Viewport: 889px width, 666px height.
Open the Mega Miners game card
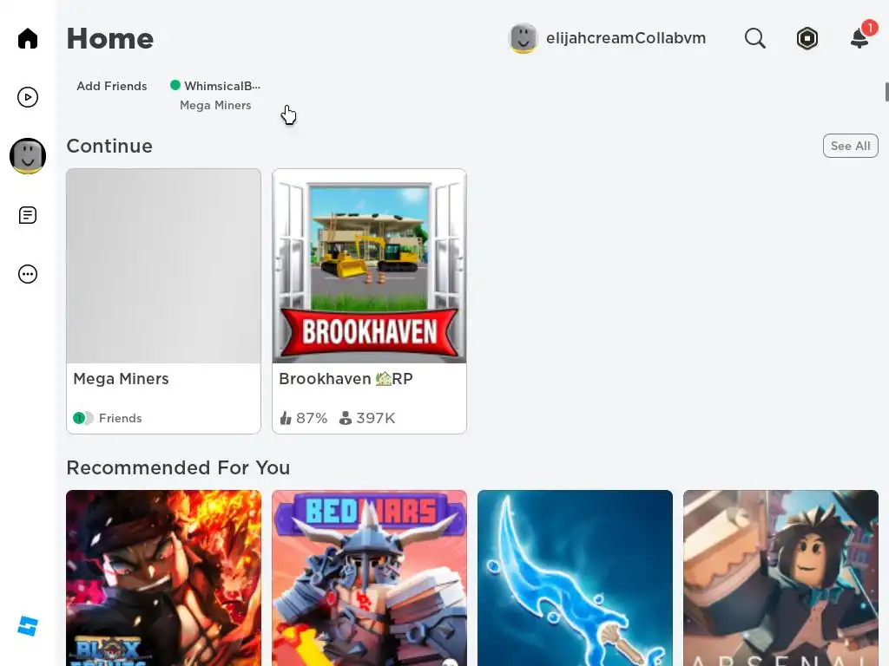point(163,301)
